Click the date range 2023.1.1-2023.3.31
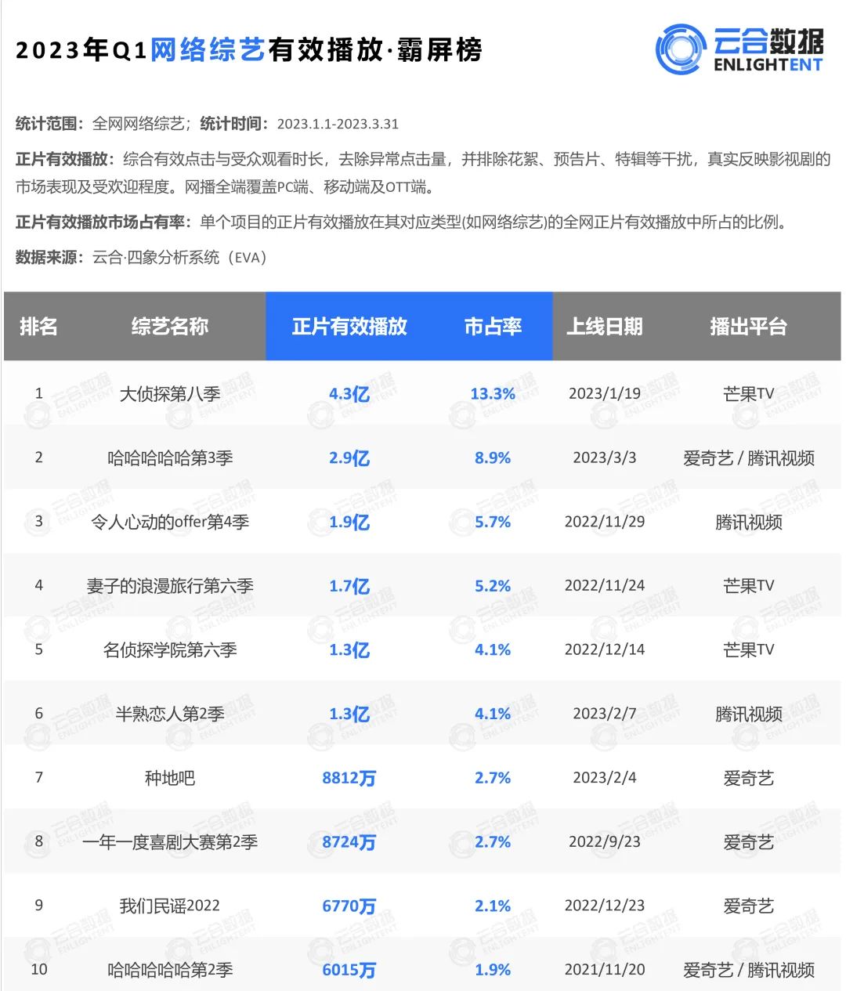 [338, 124]
